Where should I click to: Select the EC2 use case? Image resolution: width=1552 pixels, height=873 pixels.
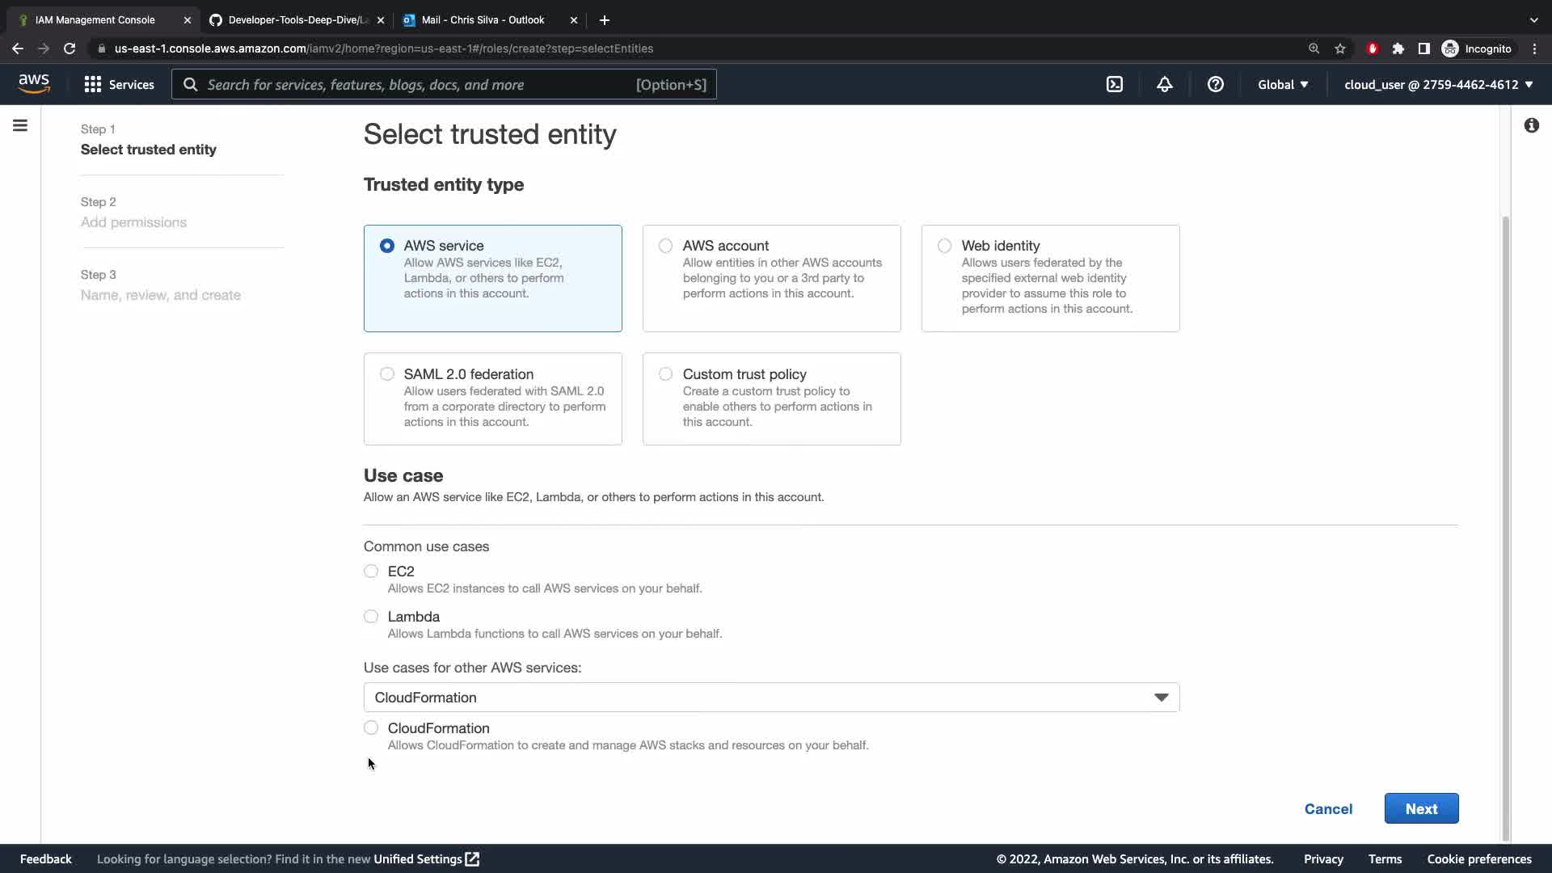click(x=371, y=571)
